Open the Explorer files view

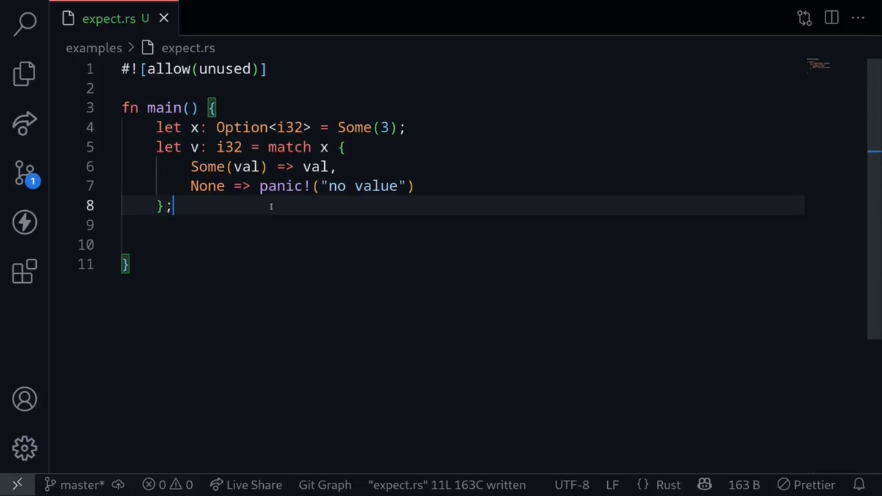click(24, 73)
